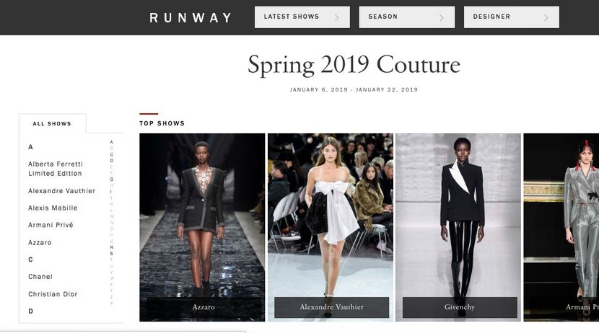
Task: Open Alberta Ferretti Limited Edition show
Action: (x=56, y=169)
